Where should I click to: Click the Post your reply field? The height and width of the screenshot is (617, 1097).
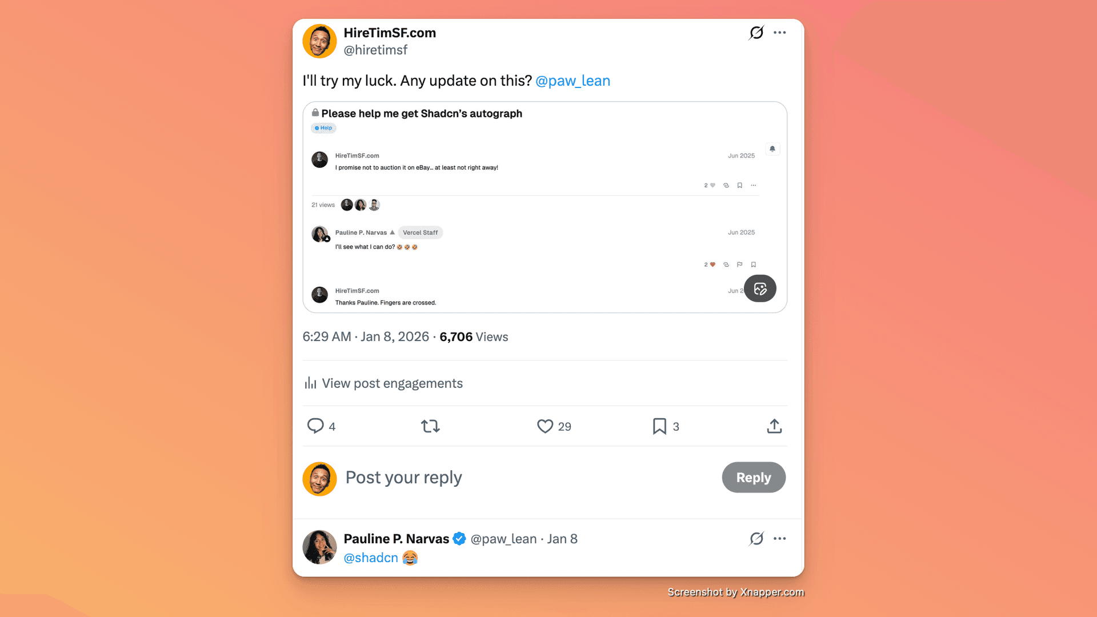point(403,478)
